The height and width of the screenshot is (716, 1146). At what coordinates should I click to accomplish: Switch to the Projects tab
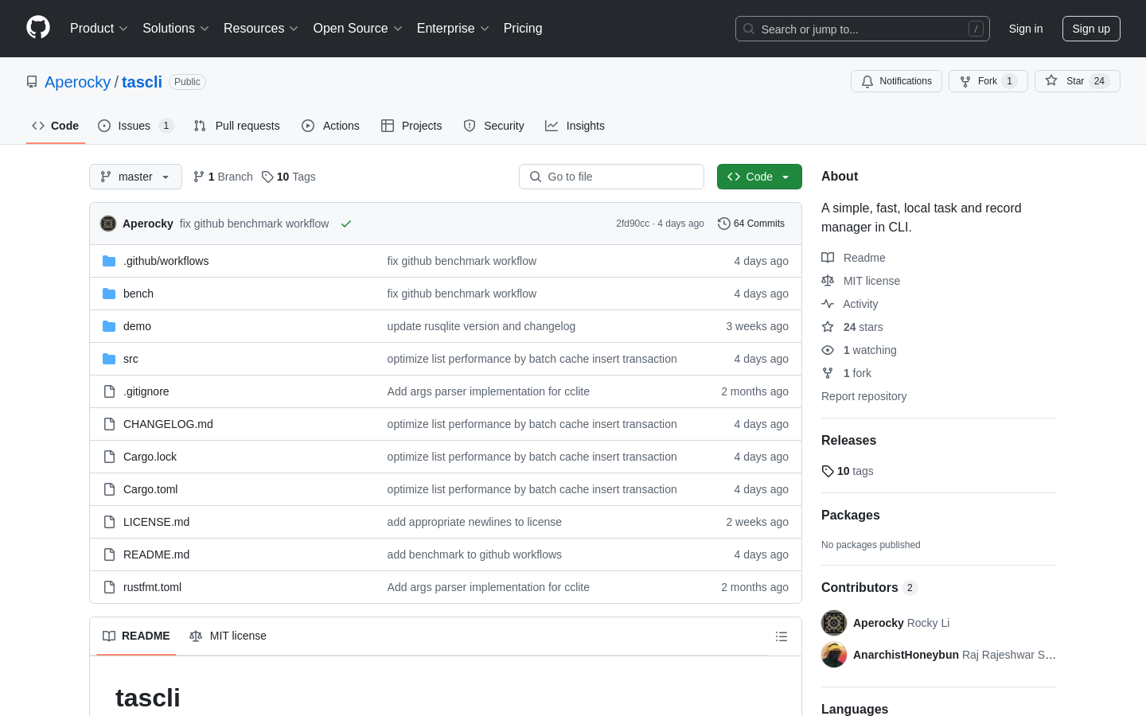click(411, 126)
